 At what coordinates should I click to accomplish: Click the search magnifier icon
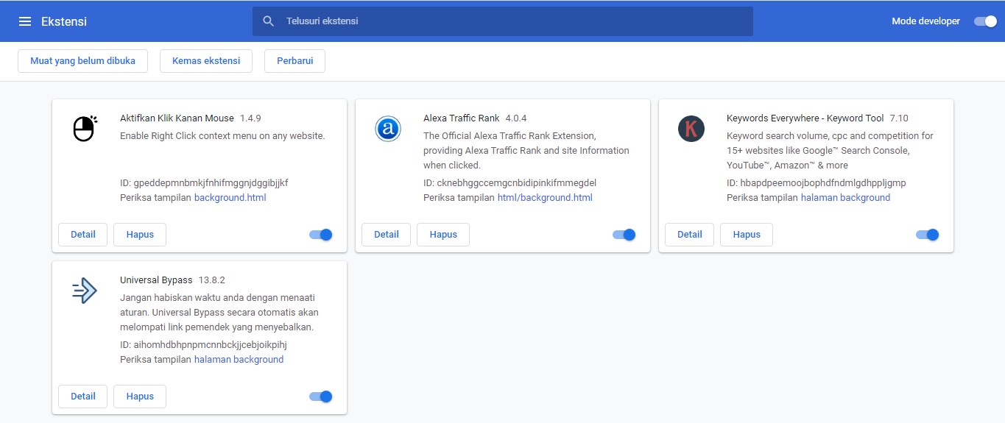(269, 21)
